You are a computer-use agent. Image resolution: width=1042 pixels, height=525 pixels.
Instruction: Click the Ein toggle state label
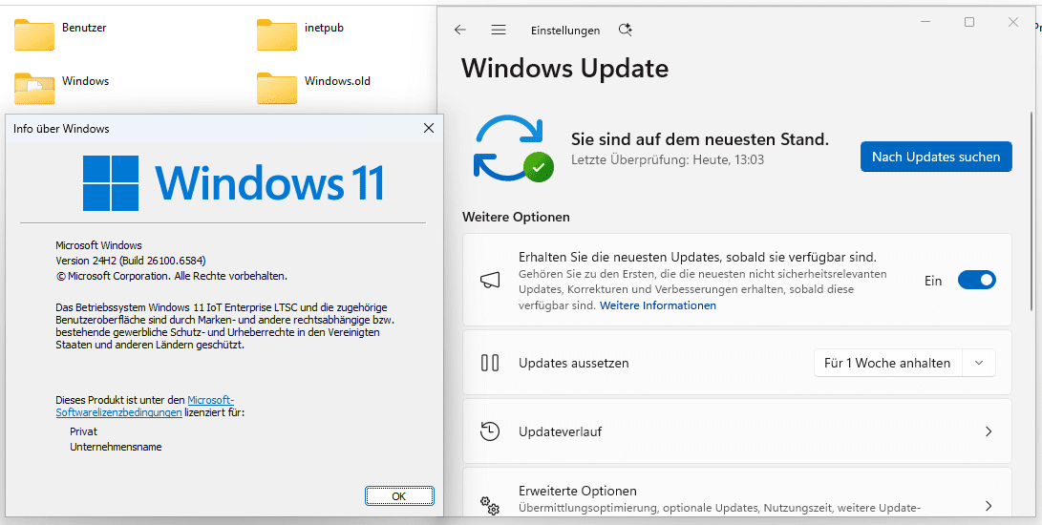coord(933,281)
